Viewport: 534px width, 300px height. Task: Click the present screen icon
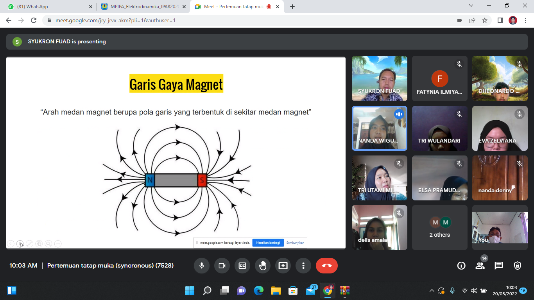(x=283, y=266)
